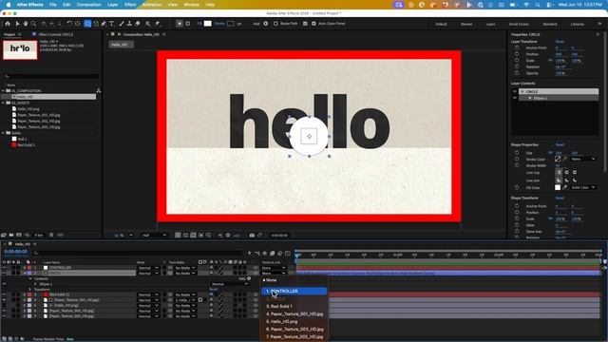The image size is (608, 342).
Task: Toggle eye for CIRCLE in Layer Contents
Action: pos(515,91)
